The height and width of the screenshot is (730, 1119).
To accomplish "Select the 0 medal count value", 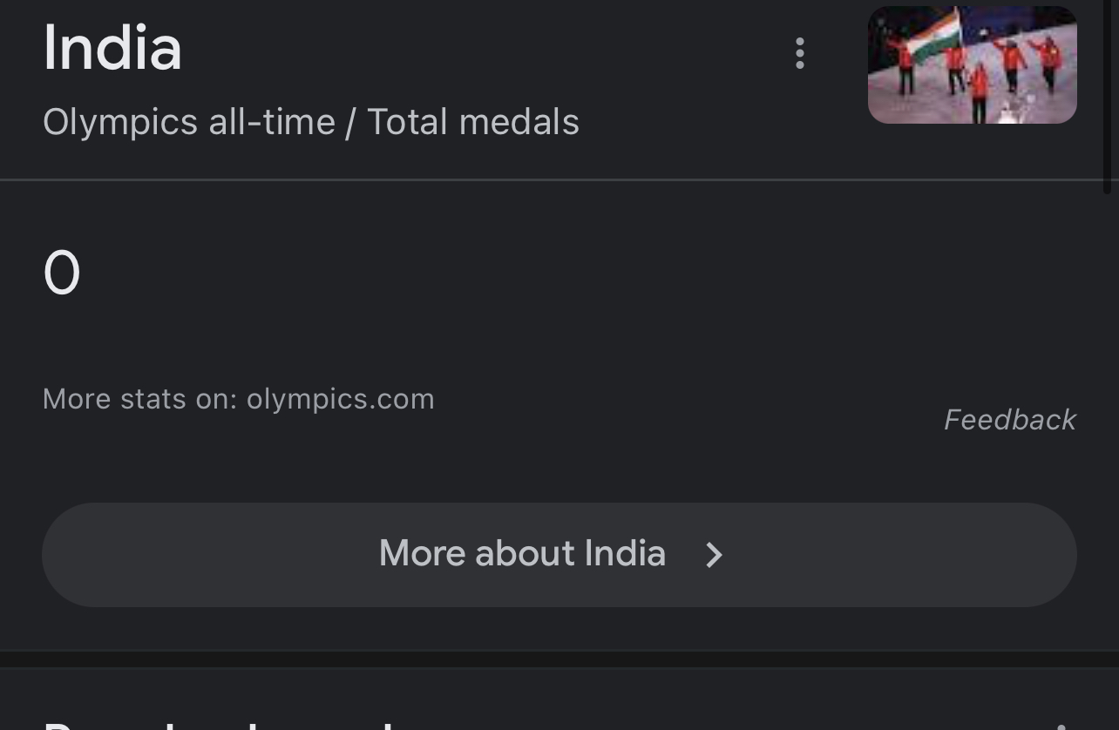I will [x=62, y=274].
